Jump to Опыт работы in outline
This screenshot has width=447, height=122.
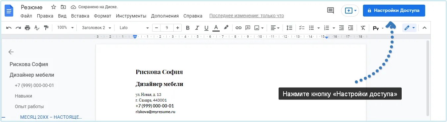pos(29,106)
